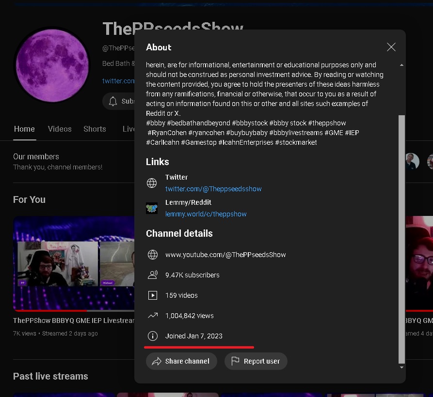The width and height of the screenshot is (433, 397).
Task: Click the #Gamestop hashtag
Action: (x=198, y=142)
